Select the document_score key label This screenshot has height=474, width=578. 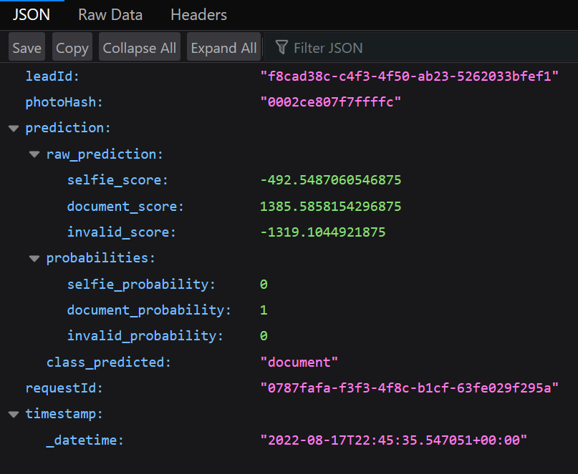pos(125,207)
